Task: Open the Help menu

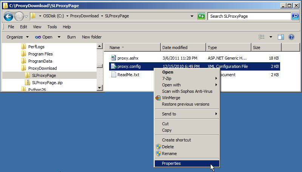Action: pyautogui.click(x=67, y=27)
